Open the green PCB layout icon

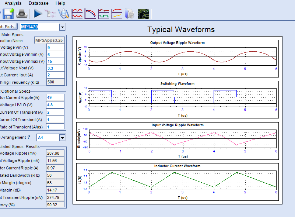coord(143,14)
